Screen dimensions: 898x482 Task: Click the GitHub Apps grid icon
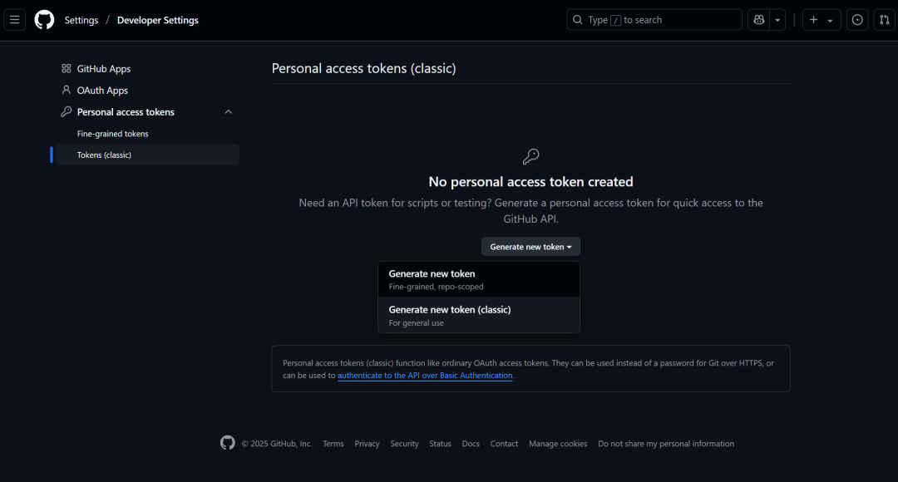coord(67,69)
